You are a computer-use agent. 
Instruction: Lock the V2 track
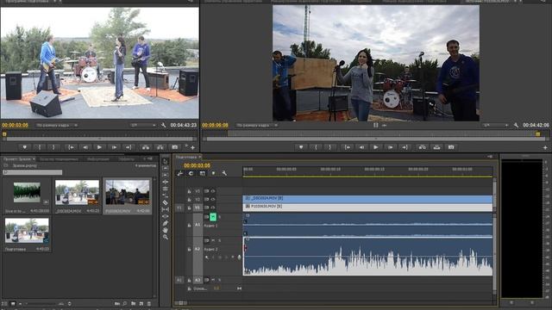pyautogui.click(x=189, y=199)
